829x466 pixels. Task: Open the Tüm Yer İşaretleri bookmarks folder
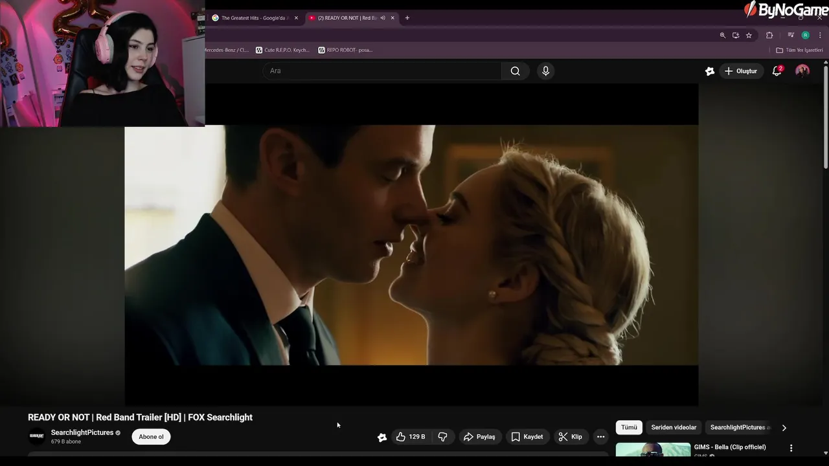tap(799, 50)
